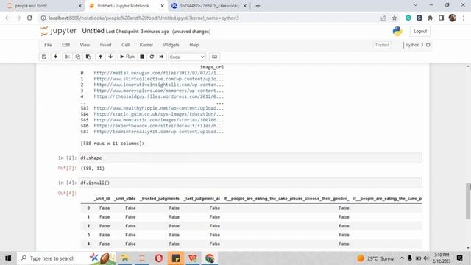471x265 pixels.
Task: Cut selected cells with scissors icon
Action: coord(67,57)
